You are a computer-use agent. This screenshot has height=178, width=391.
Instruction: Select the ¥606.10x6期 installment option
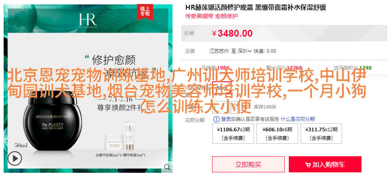click(277, 133)
